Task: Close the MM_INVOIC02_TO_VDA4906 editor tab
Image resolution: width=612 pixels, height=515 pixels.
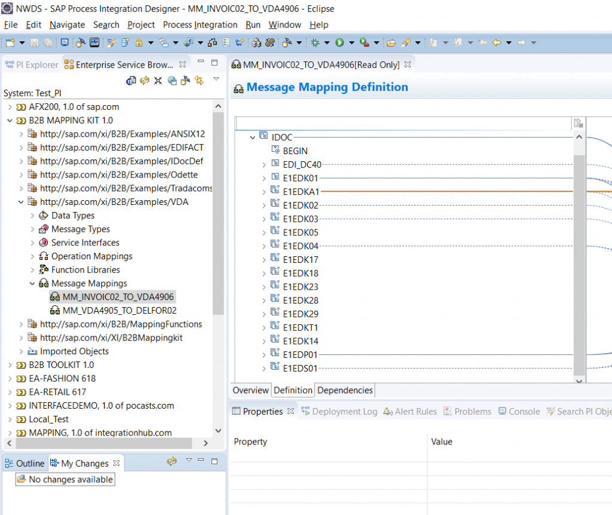Action: click(408, 65)
